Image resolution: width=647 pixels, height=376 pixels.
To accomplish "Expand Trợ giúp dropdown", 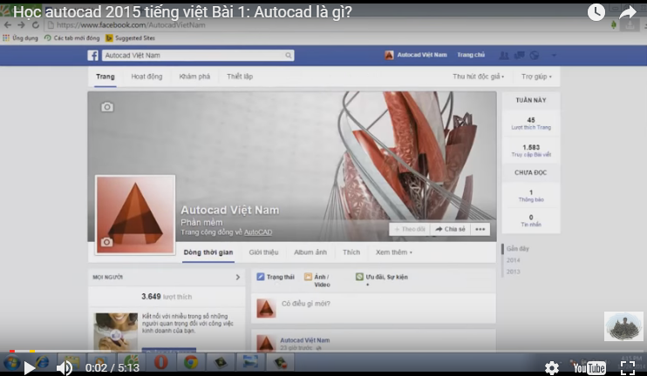I will [536, 77].
